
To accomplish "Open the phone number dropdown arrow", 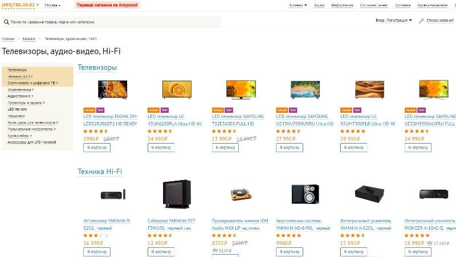I will point(38,5).
